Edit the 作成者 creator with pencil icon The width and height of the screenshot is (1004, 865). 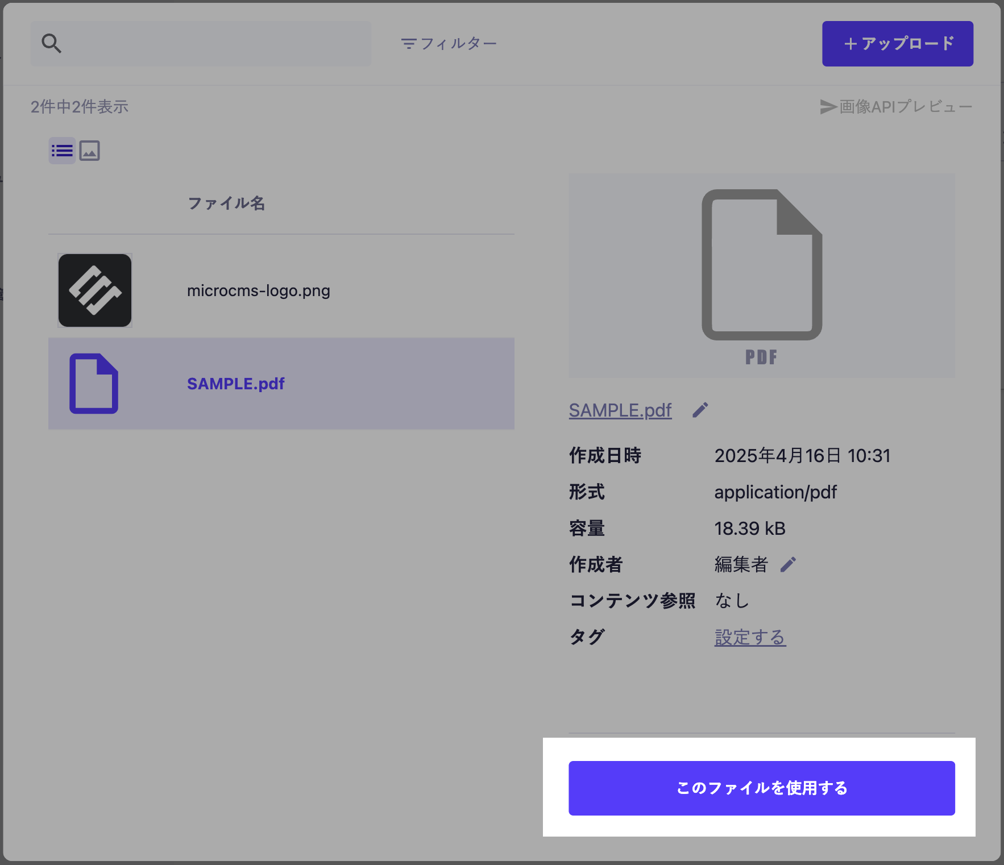point(788,564)
